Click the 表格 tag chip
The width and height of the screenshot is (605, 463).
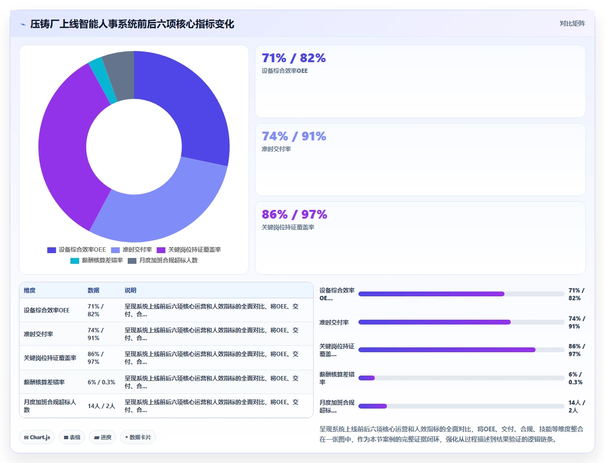72,437
